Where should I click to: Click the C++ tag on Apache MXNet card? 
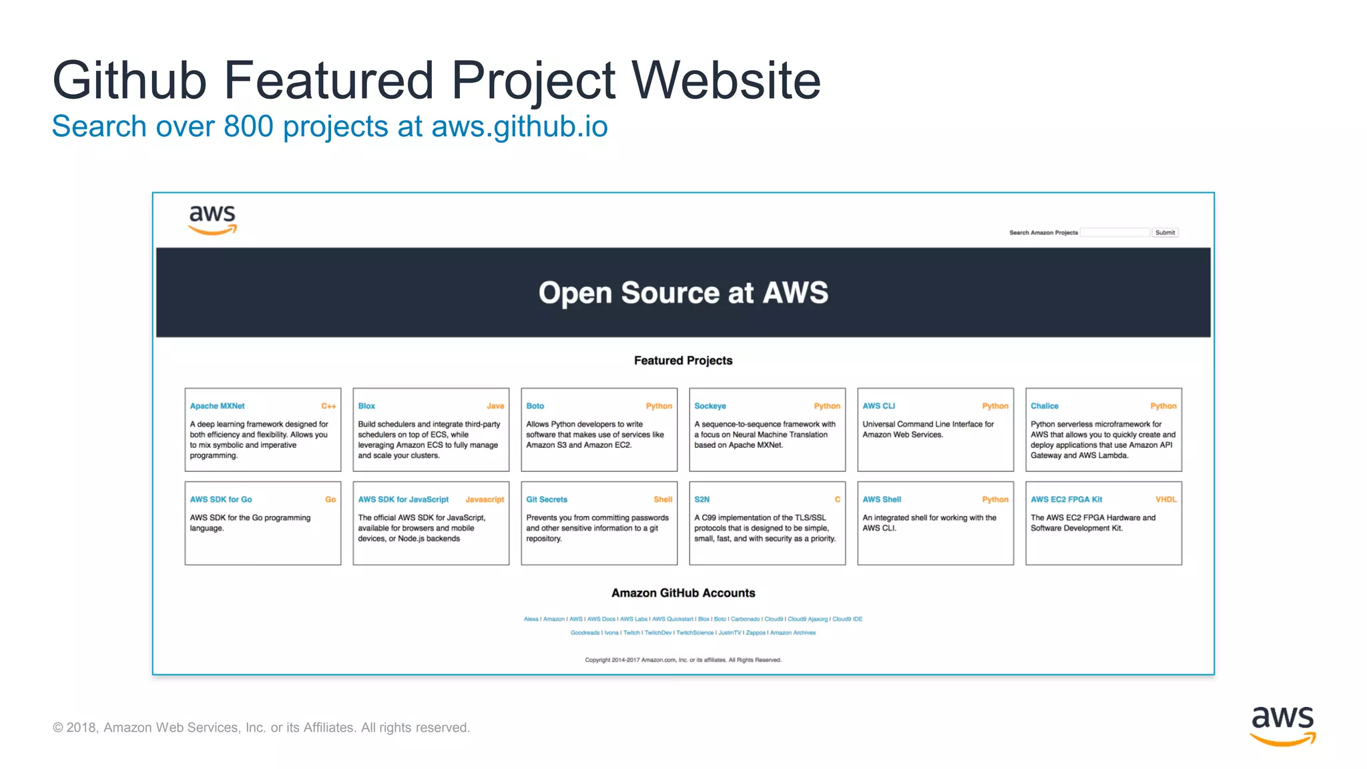point(328,406)
